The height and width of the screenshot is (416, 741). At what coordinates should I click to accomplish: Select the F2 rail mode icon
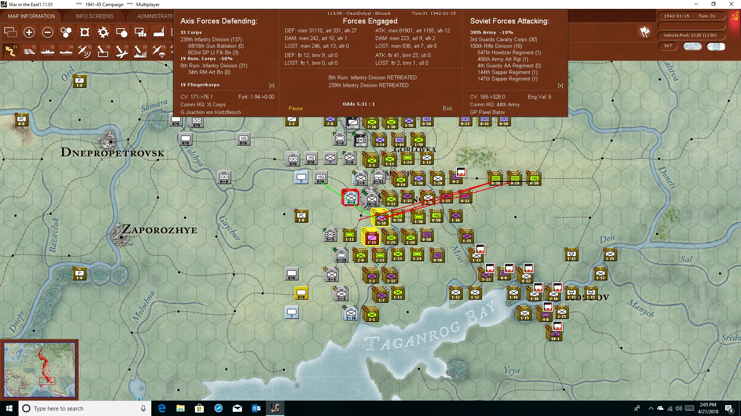29,51
